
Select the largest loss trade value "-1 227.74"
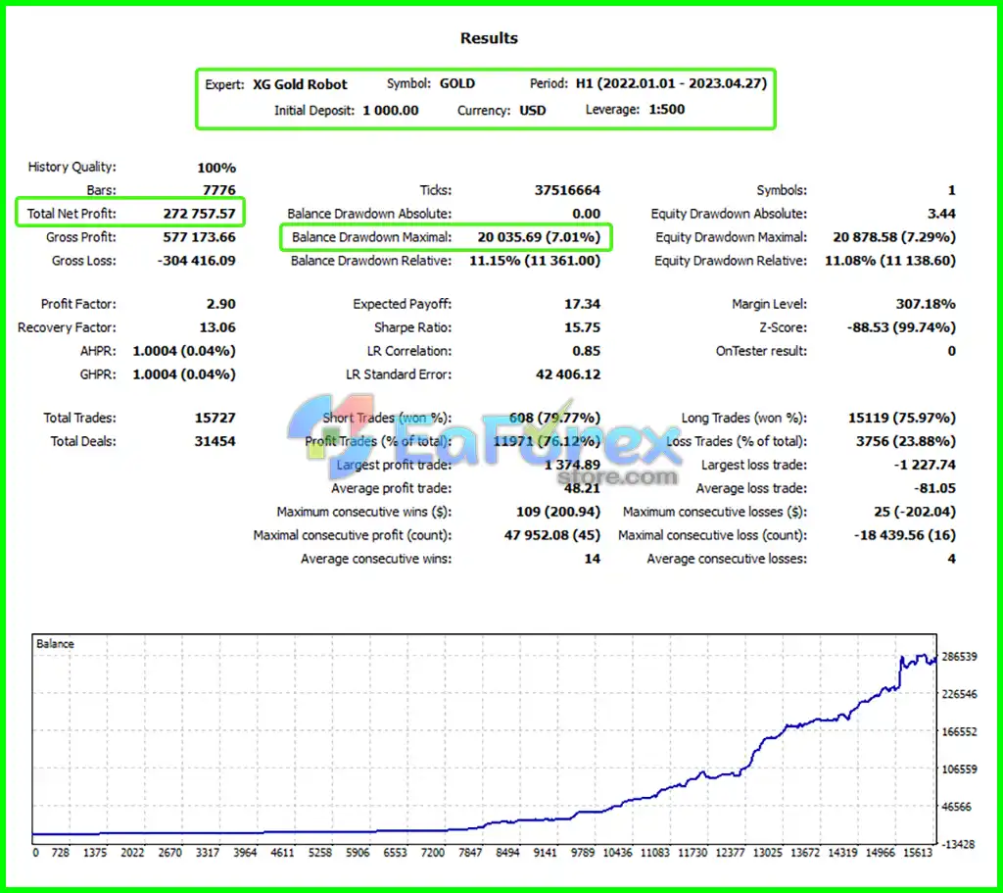(925, 466)
